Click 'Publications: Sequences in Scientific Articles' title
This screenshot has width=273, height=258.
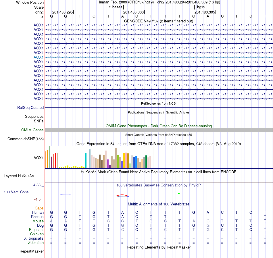pyautogui.click(x=159, y=112)
